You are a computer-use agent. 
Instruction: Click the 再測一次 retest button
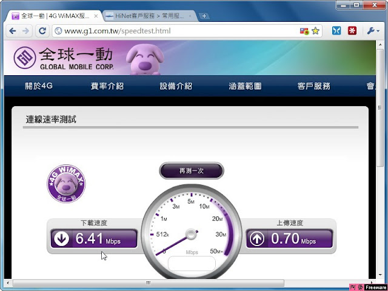tap(192, 171)
